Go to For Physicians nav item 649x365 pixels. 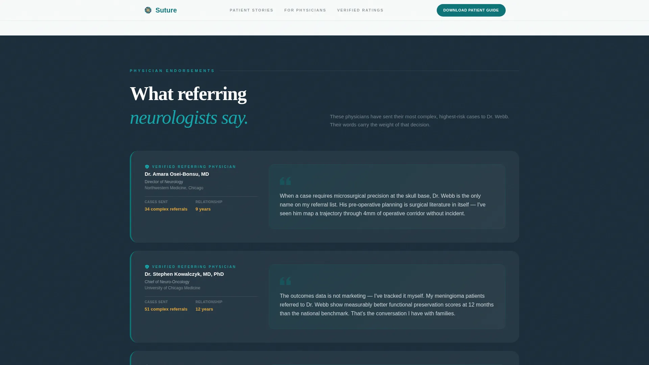coord(305,10)
